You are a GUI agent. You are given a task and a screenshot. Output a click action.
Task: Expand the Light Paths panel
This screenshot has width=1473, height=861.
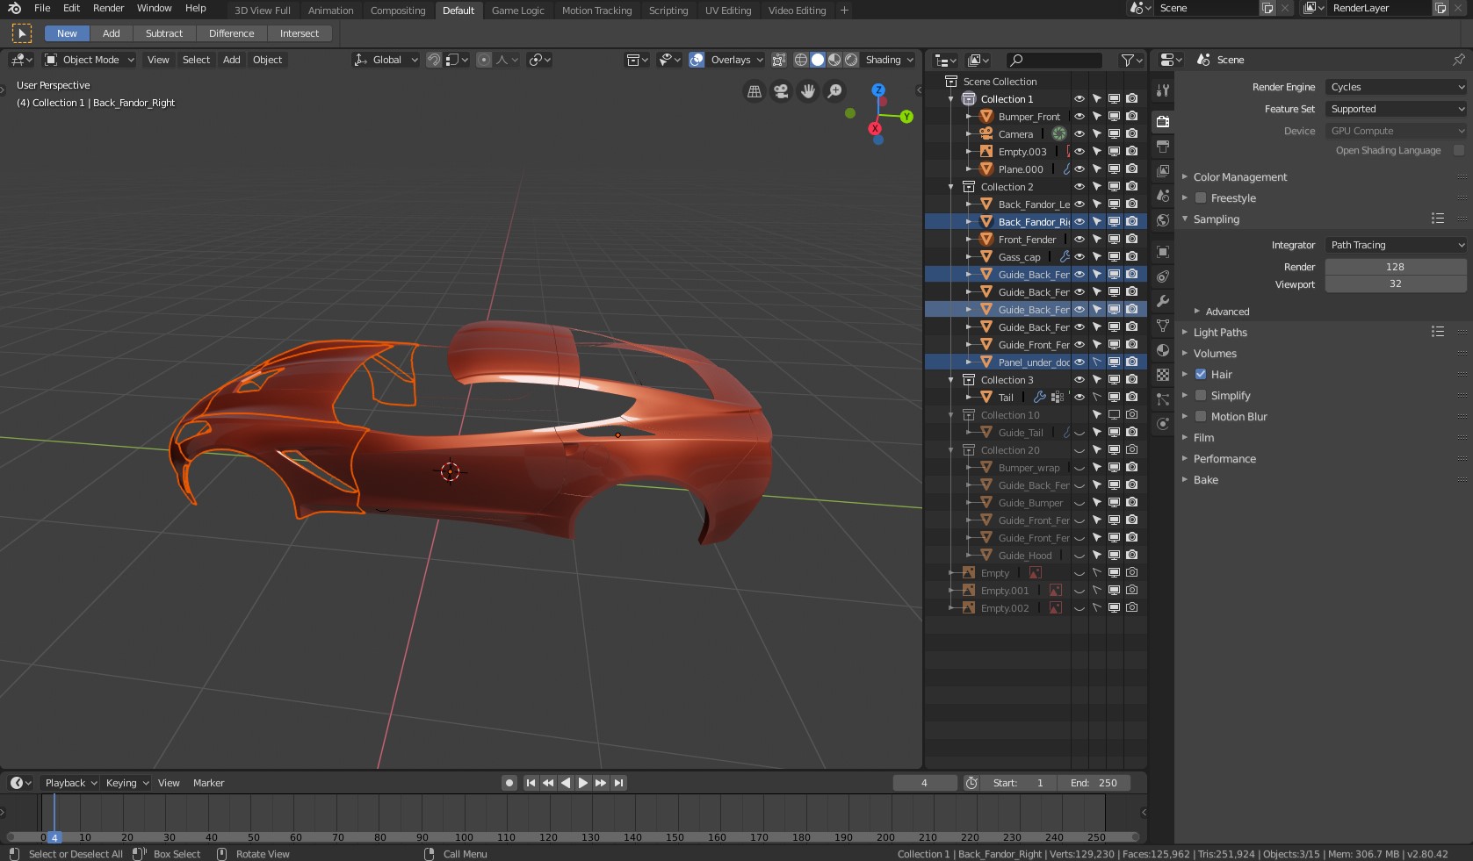click(1219, 333)
